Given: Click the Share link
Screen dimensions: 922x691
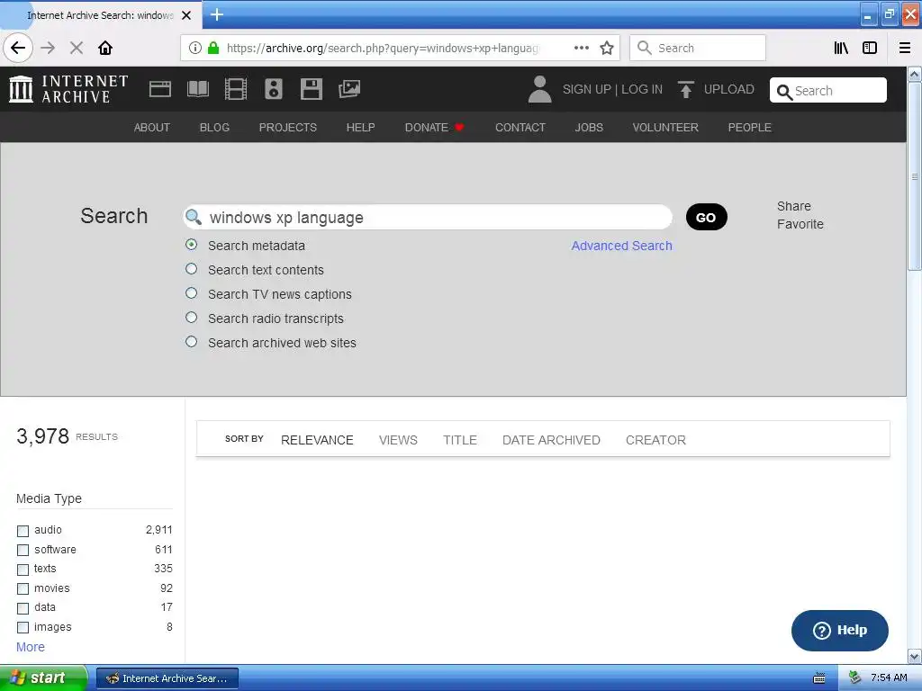Looking at the screenshot, I should 794,206.
